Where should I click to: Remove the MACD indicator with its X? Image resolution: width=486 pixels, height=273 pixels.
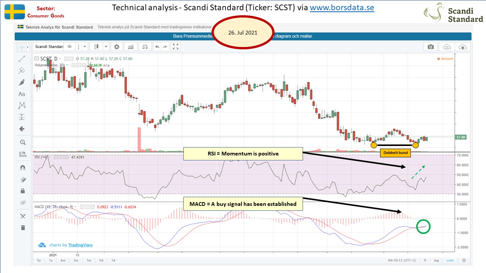click(93, 207)
